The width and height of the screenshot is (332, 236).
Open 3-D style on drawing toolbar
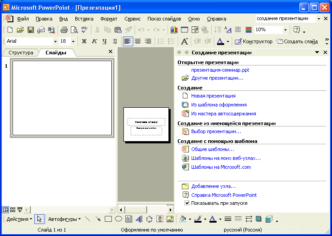coord(269,219)
